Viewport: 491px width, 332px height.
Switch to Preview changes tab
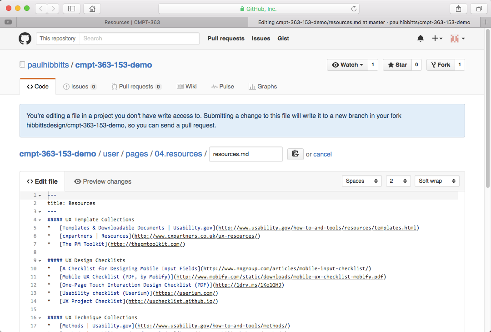pos(103,181)
